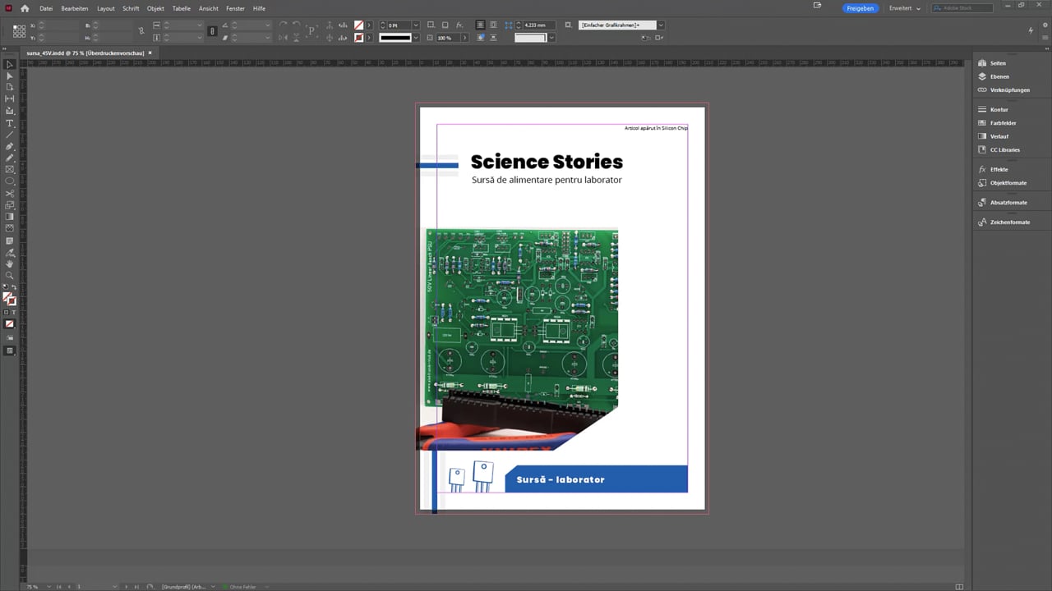Open the Verknüpfungen panel
Screen dimensions: 1052x591
point(1011,89)
